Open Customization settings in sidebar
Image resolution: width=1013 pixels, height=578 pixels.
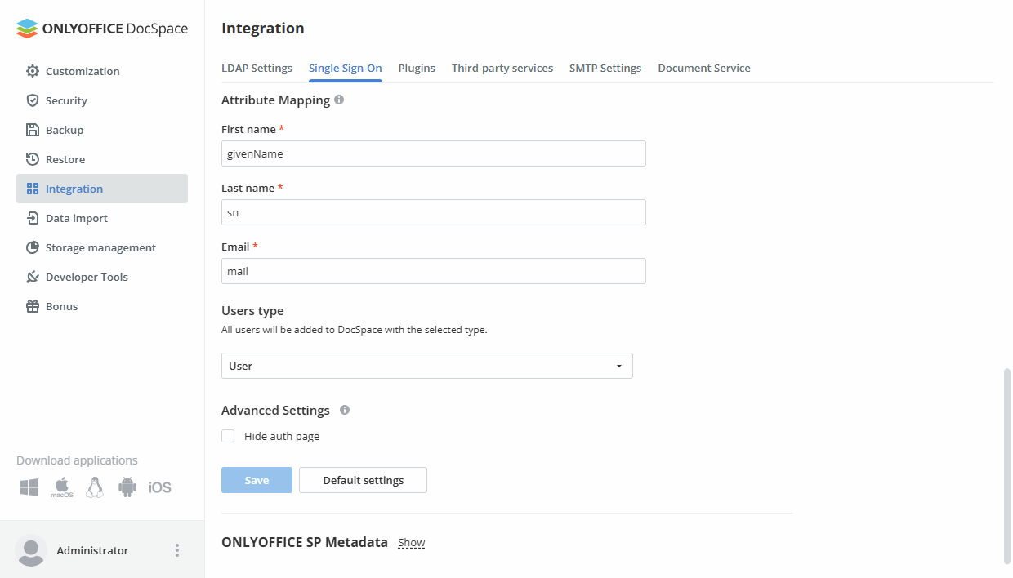(x=82, y=71)
